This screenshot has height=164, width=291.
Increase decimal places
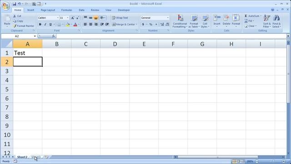(x=162, y=24)
